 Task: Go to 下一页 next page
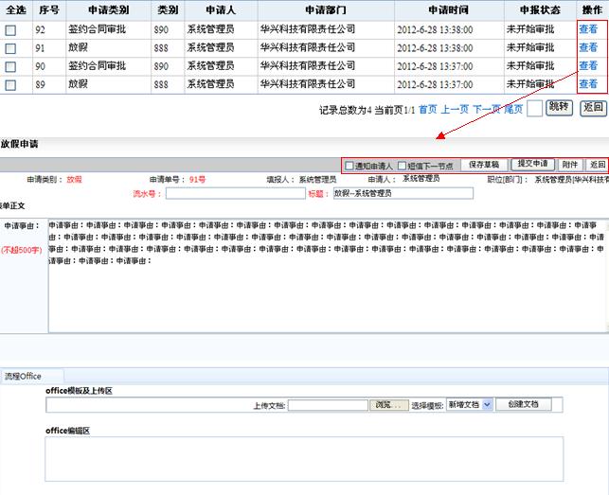point(487,110)
